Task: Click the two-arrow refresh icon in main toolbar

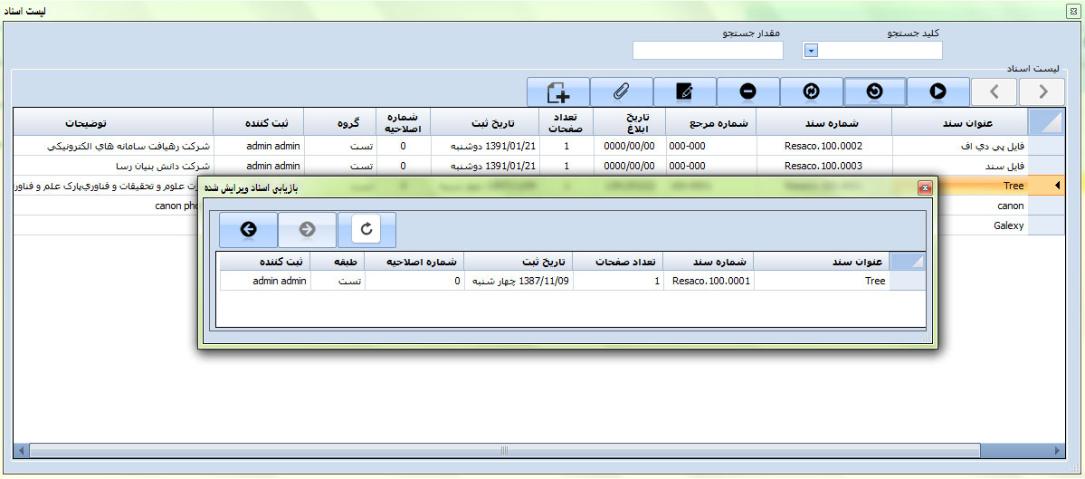Action: click(x=811, y=91)
